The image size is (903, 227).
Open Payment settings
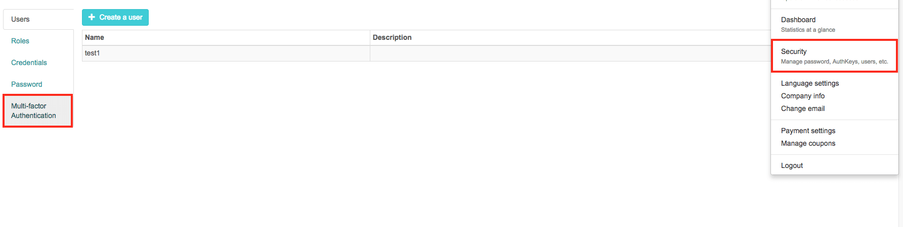(808, 131)
